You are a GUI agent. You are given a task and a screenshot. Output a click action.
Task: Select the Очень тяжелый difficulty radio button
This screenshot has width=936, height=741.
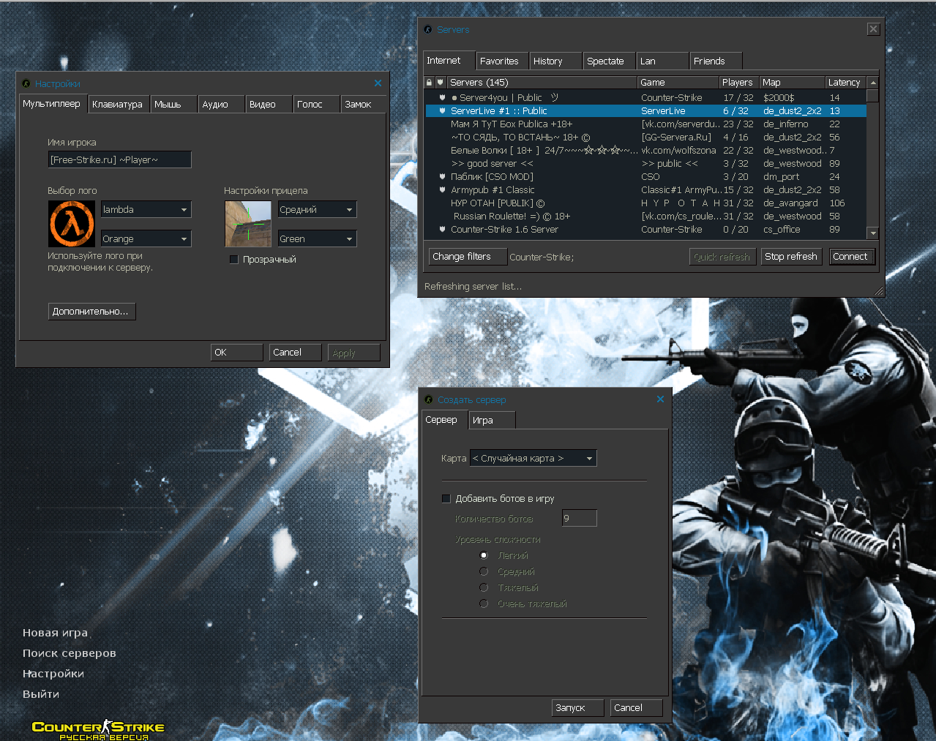click(x=484, y=603)
